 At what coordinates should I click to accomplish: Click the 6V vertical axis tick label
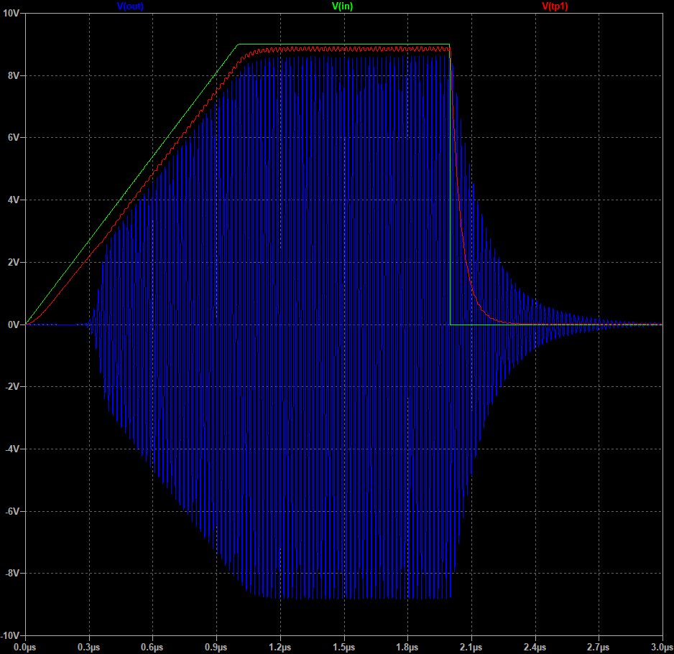pos(14,138)
